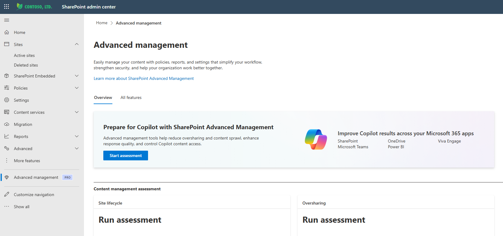Image resolution: width=503 pixels, height=236 pixels.
Task: Click the Power BI app label
Action: 396,147
